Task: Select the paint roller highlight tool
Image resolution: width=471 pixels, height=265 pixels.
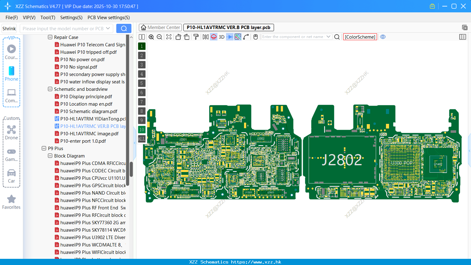Action: click(x=196, y=37)
